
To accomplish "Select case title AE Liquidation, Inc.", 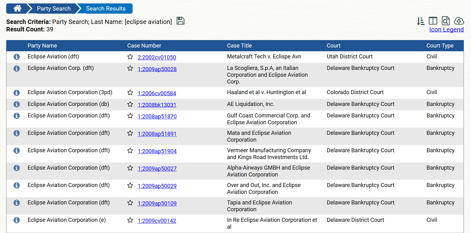I will tap(251, 104).
